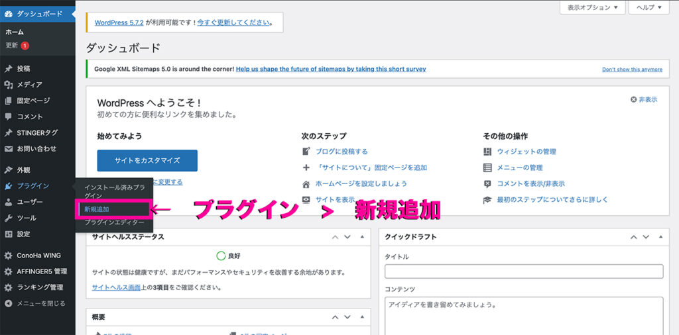Collapse the サイトヘルスステータス panel
Screen dimensions: 679x335
[x=363, y=237]
